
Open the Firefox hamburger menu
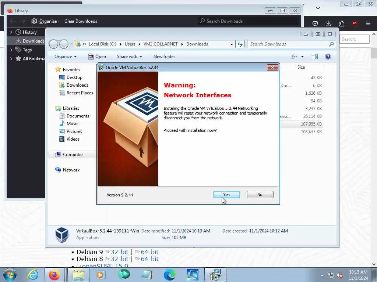click(368, 23)
